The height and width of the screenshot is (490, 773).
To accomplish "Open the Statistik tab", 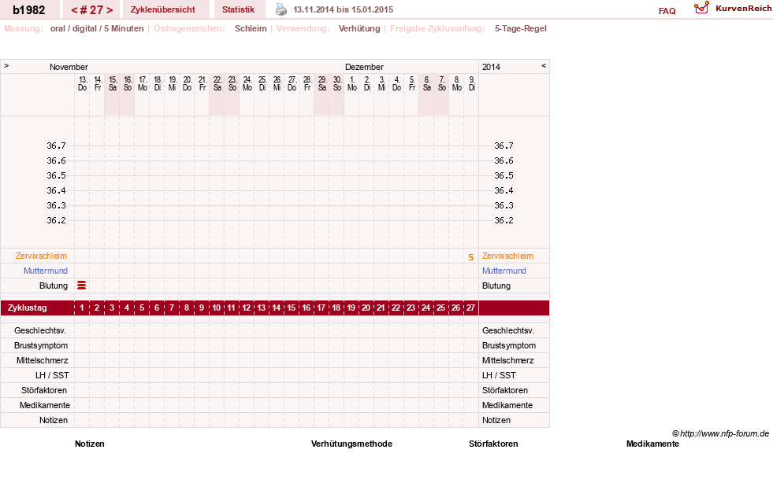I will click(x=238, y=9).
